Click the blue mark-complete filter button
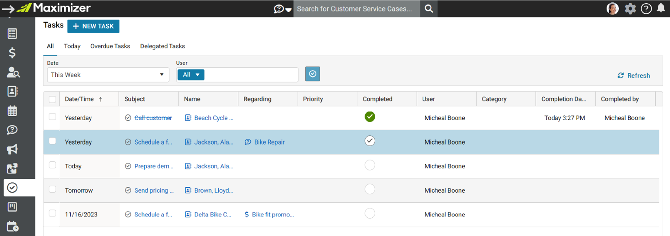 tap(313, 74)
